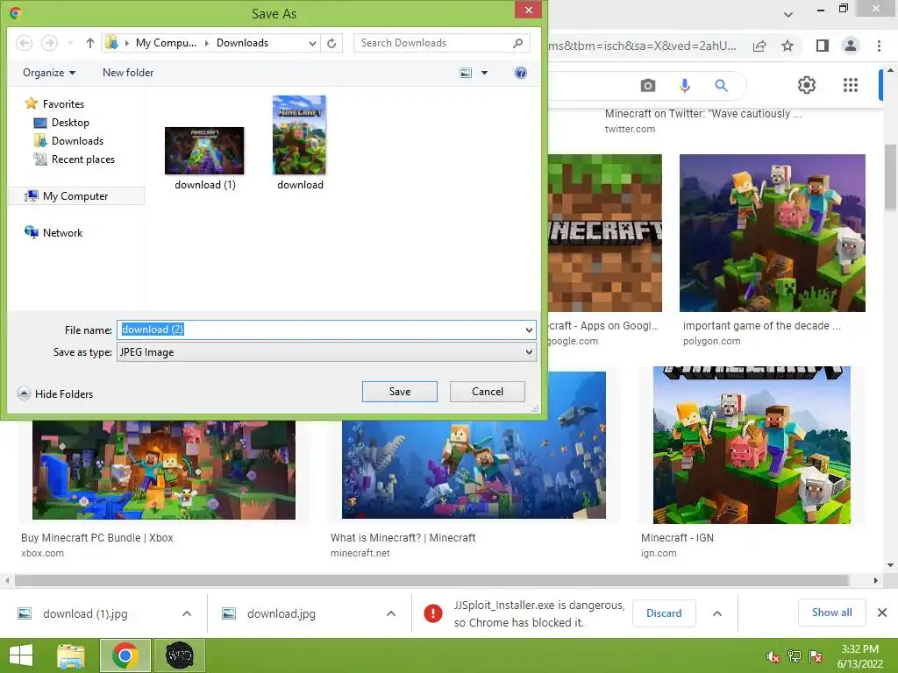The height and width of the screenshot is (673, 898).
Task: Go up one folder level arrow
Action: tap(90, 43)
